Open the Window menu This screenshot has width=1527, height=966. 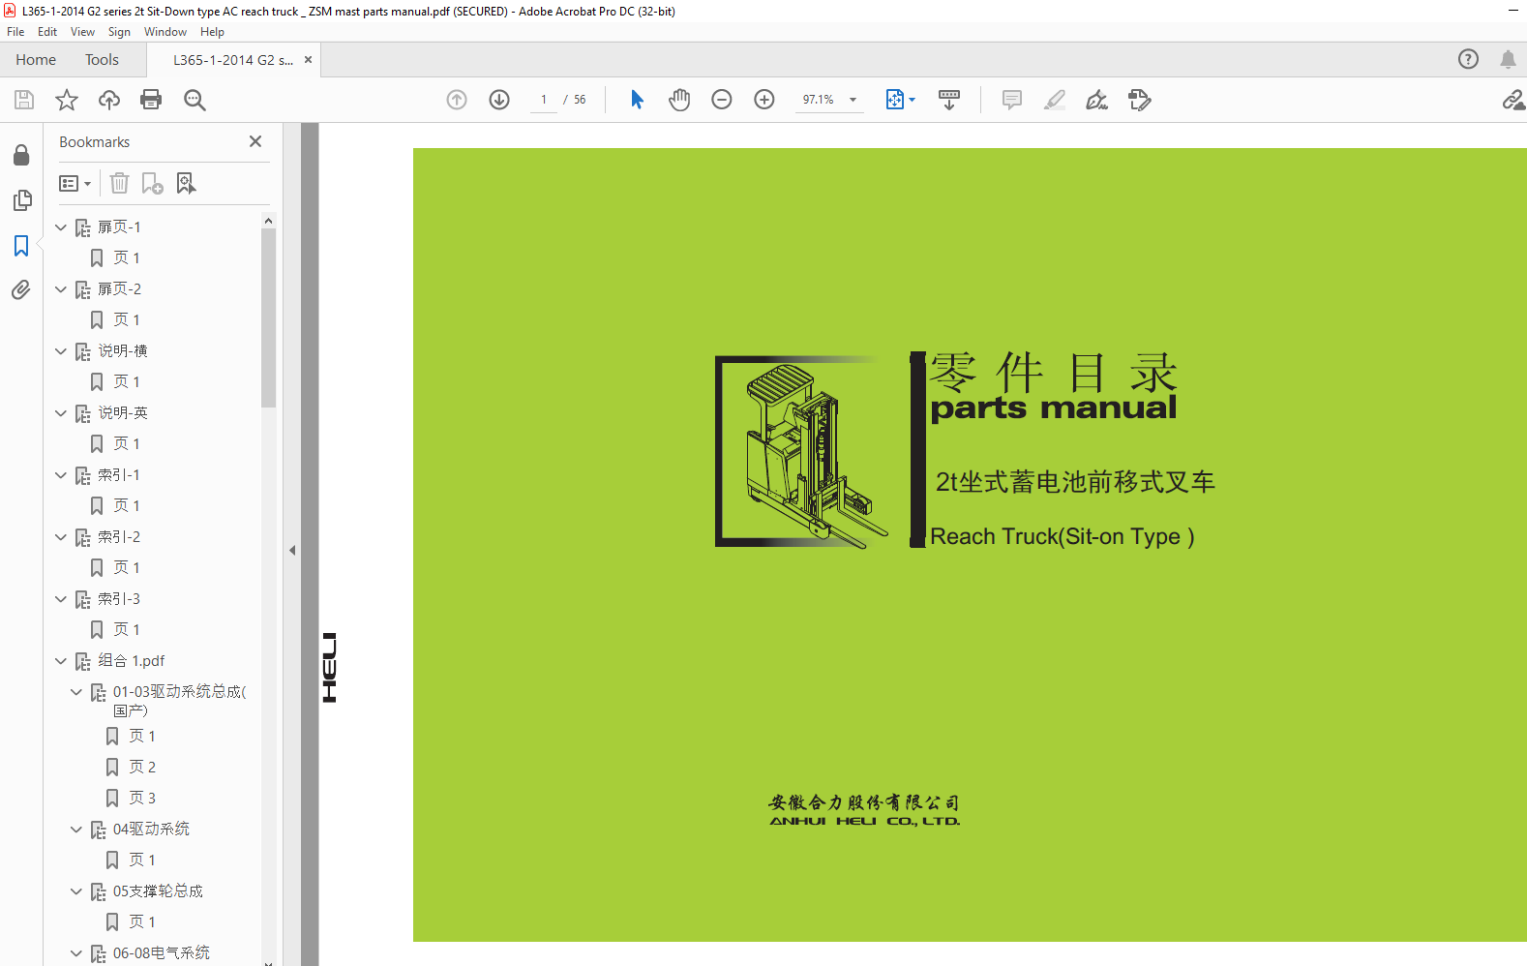tap(165, 32)
